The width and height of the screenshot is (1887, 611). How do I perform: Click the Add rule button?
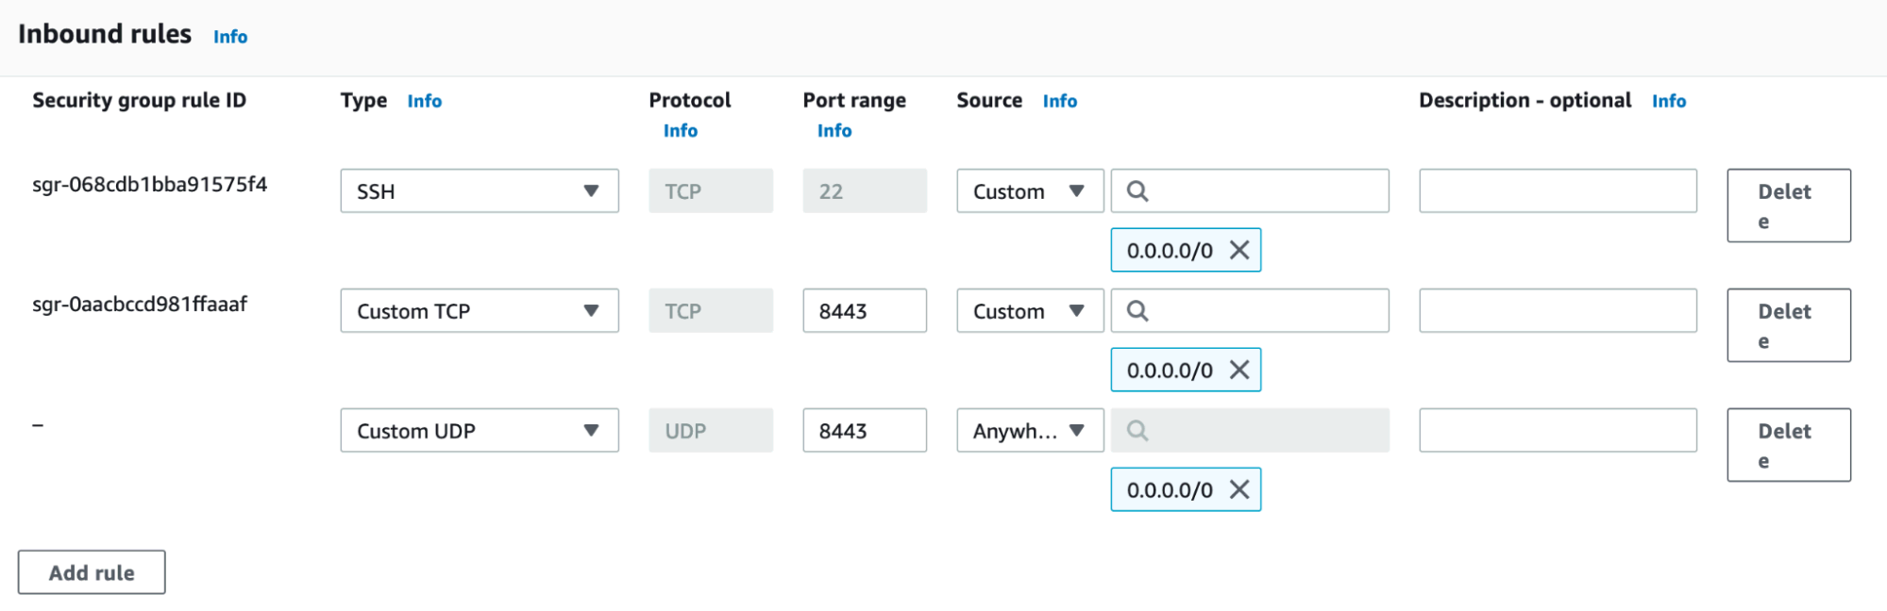click(92, 572)
